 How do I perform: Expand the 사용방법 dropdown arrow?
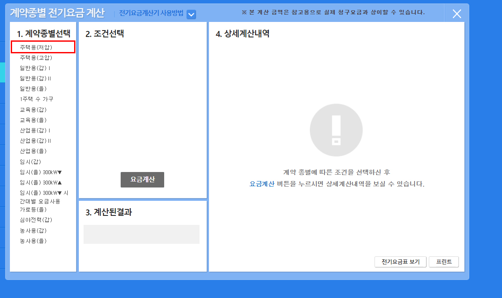[191, 14]
